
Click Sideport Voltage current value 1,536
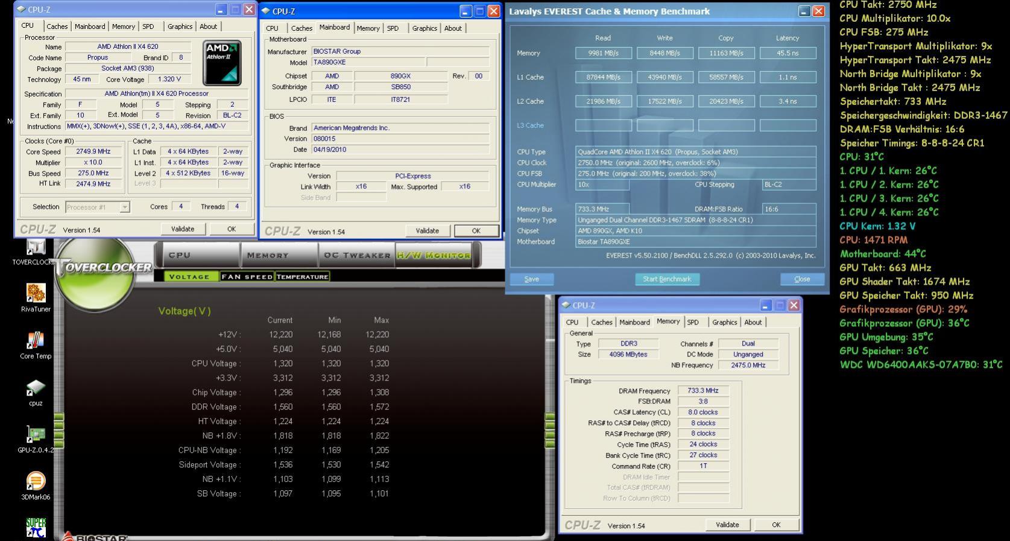(282, 465)
